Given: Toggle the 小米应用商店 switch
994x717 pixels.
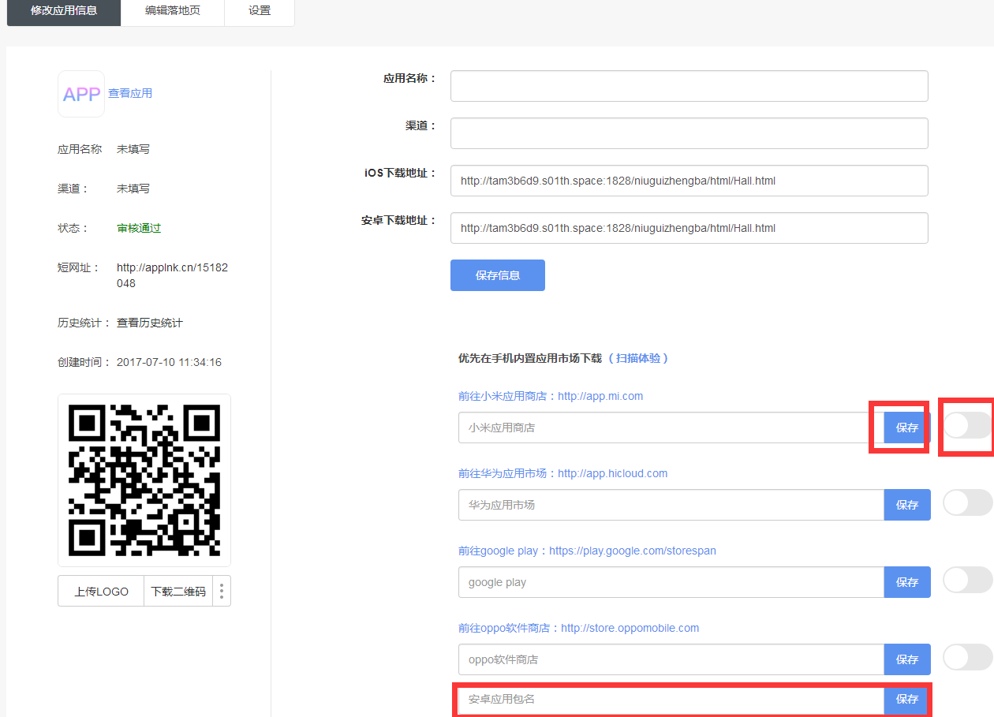Looking at the screenshot, I should [968, 425].
